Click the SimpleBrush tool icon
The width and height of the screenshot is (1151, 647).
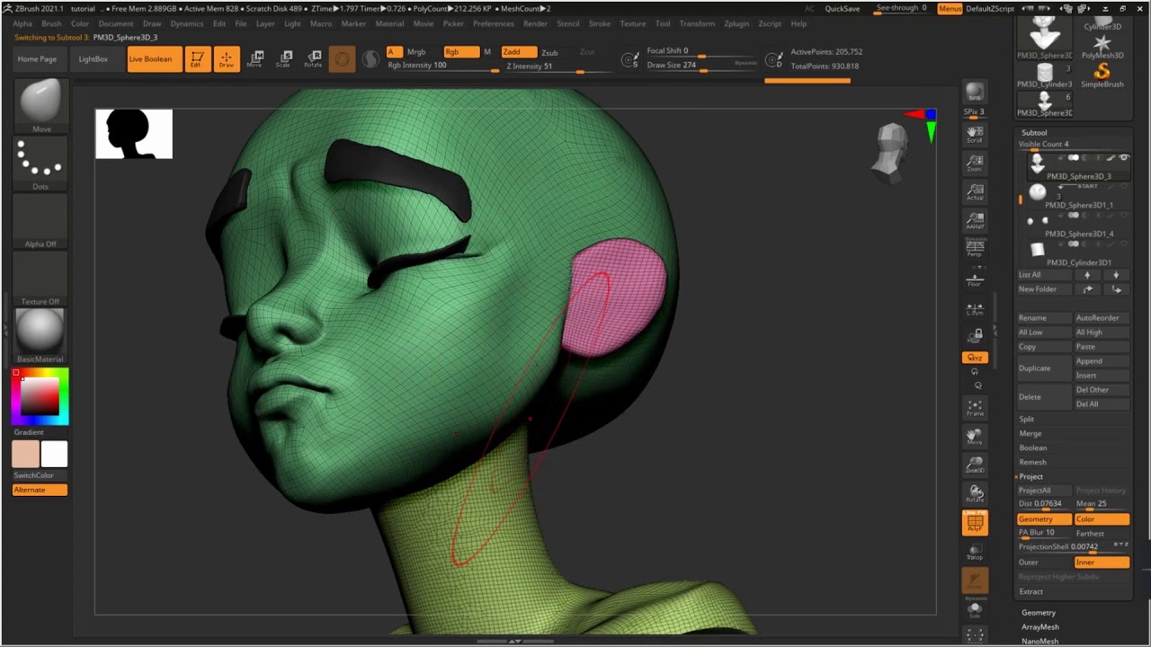click(x=1102, y=75)
